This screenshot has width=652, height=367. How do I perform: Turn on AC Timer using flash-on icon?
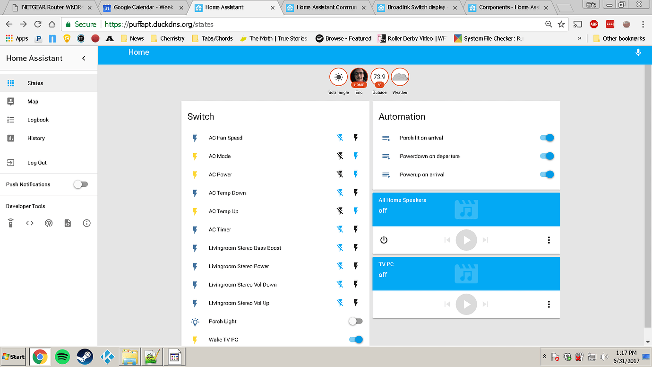pos(356,229)
